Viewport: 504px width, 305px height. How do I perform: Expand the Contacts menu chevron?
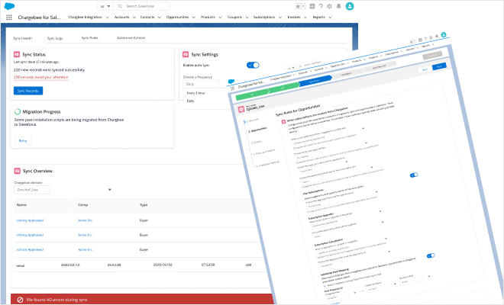click(159, 18)
